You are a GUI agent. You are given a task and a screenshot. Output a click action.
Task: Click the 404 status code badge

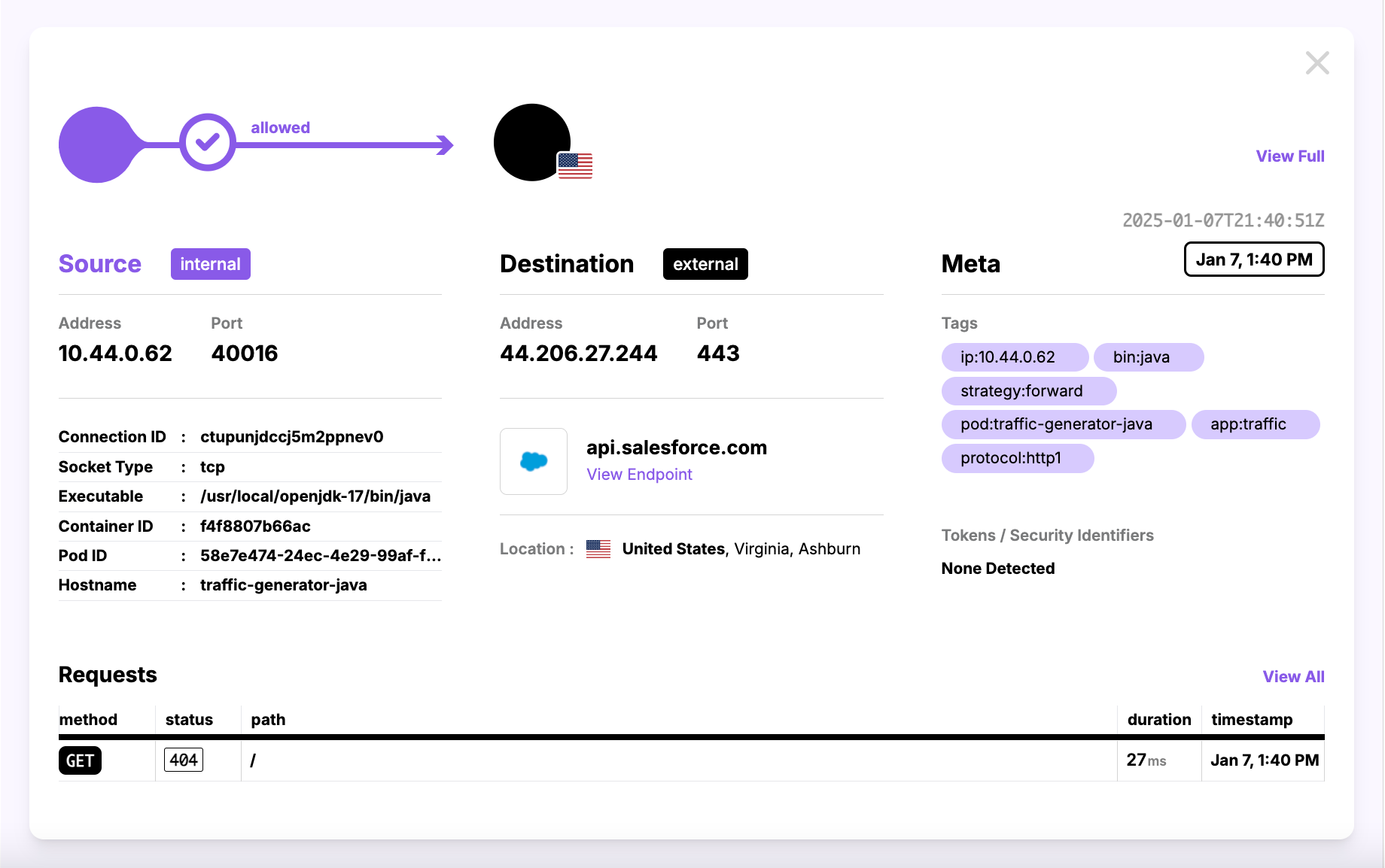184,760
